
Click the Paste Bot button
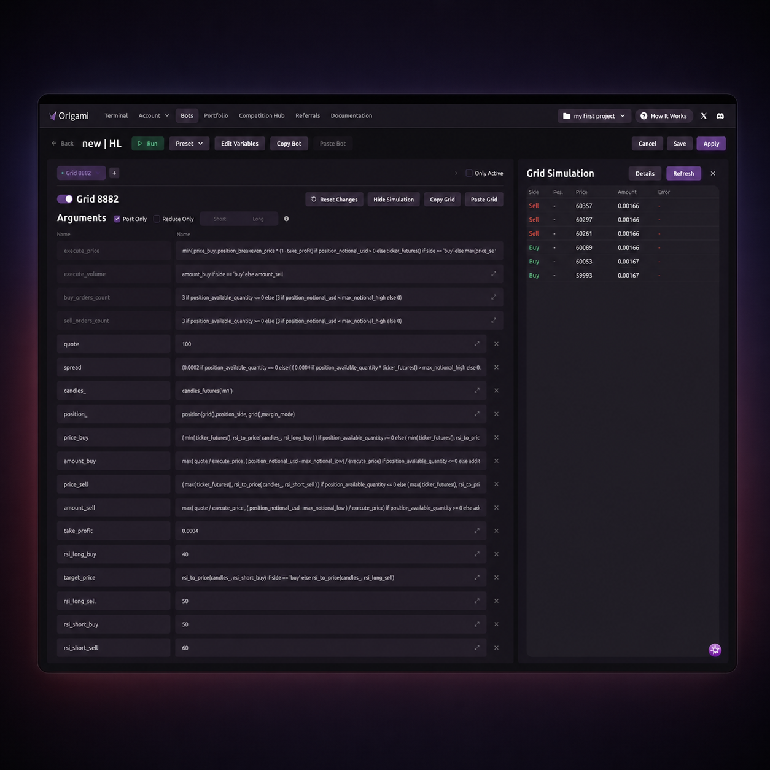tap(333, 144)
